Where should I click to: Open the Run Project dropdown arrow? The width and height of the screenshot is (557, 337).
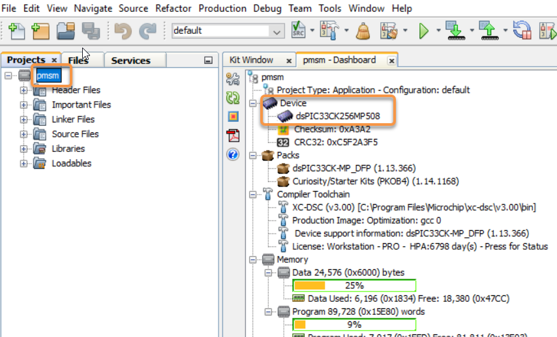tap(438, 31)
